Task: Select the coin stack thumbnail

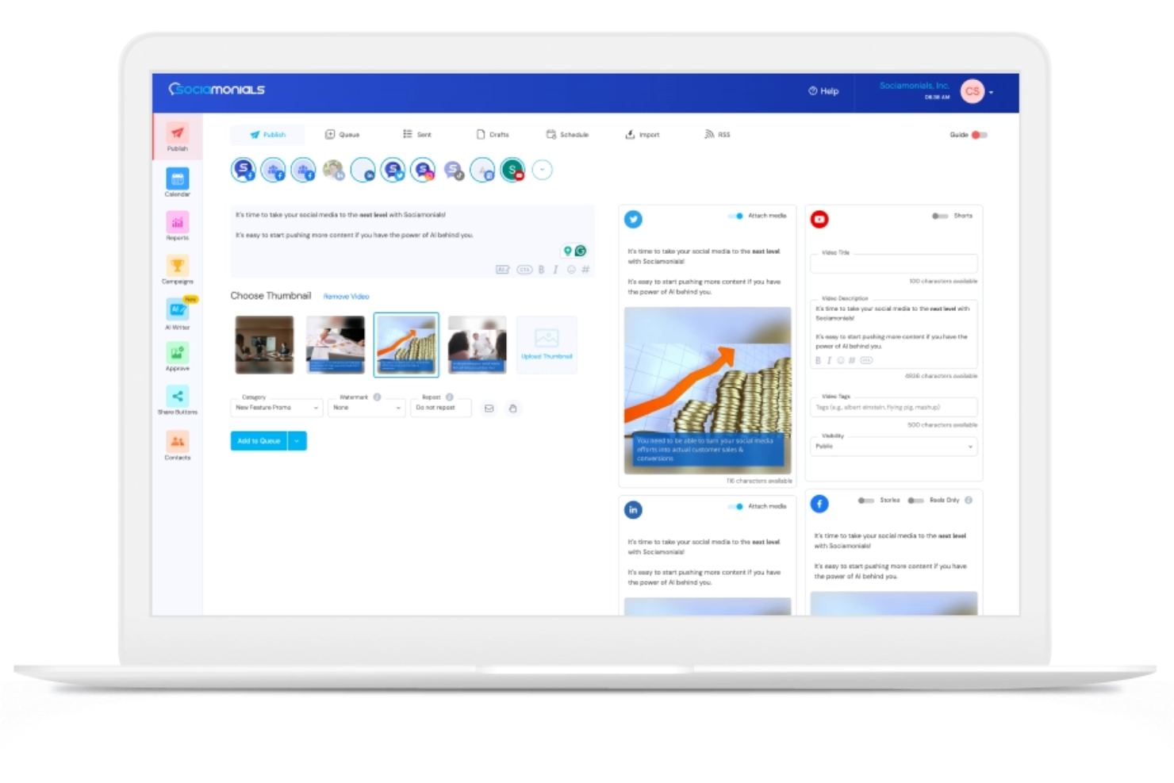Action: [x=405, y=344]
